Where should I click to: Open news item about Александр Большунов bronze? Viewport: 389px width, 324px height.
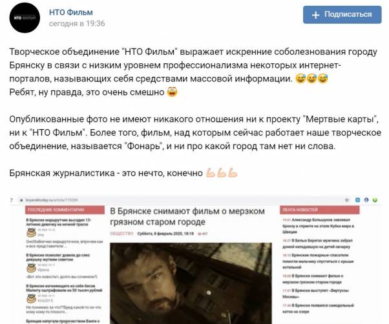(319, 226)
